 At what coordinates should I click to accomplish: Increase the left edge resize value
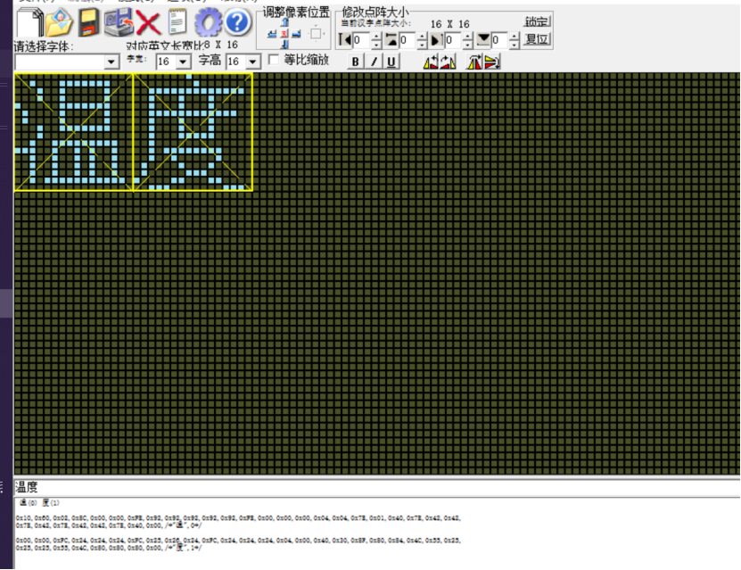[x=376, y=37]
